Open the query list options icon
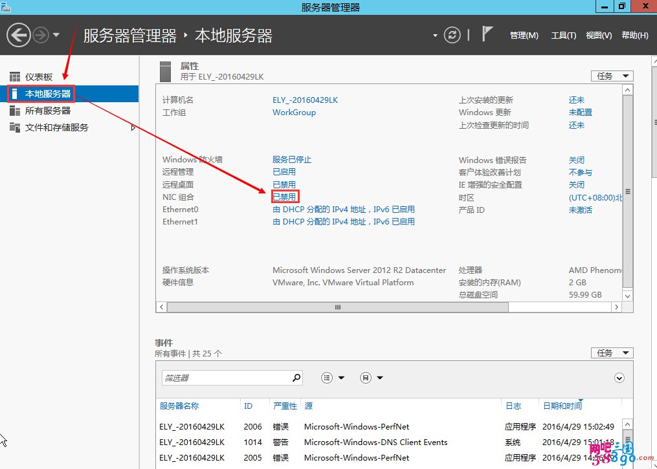Screen dimensions: 657x469 (327, 378)
